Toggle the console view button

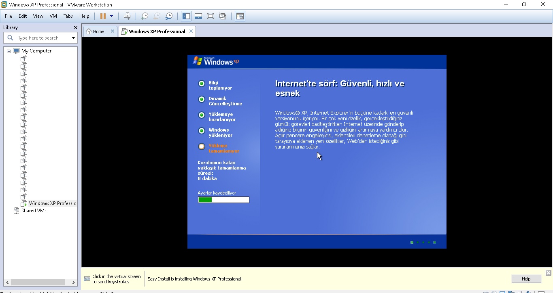click(x=240, y=16)
